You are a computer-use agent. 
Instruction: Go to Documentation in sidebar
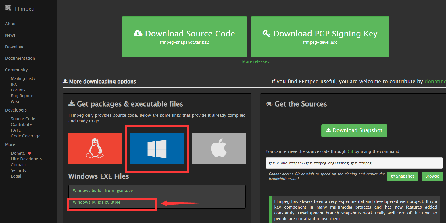coord(20,58)
